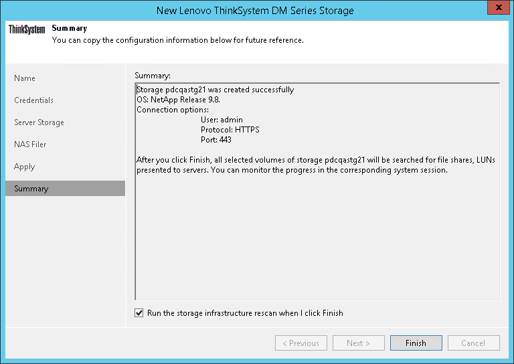Click the Previous button
This screenshot has width=514, height=364.
point(301,343)
